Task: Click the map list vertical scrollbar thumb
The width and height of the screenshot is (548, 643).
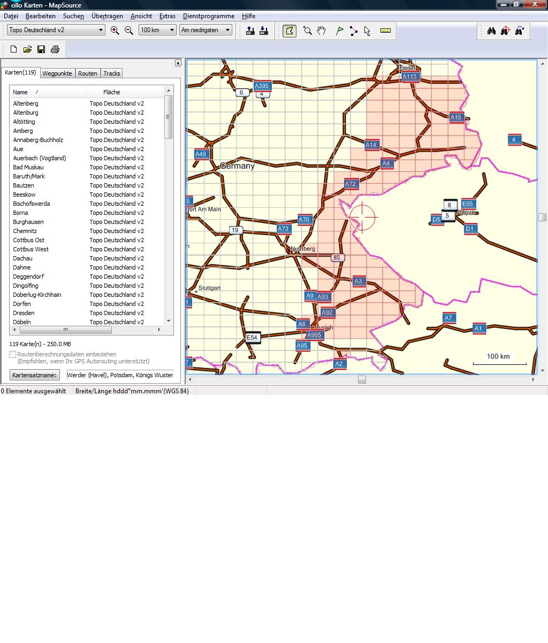Action: pyautogui.click(x=169, y=117)
